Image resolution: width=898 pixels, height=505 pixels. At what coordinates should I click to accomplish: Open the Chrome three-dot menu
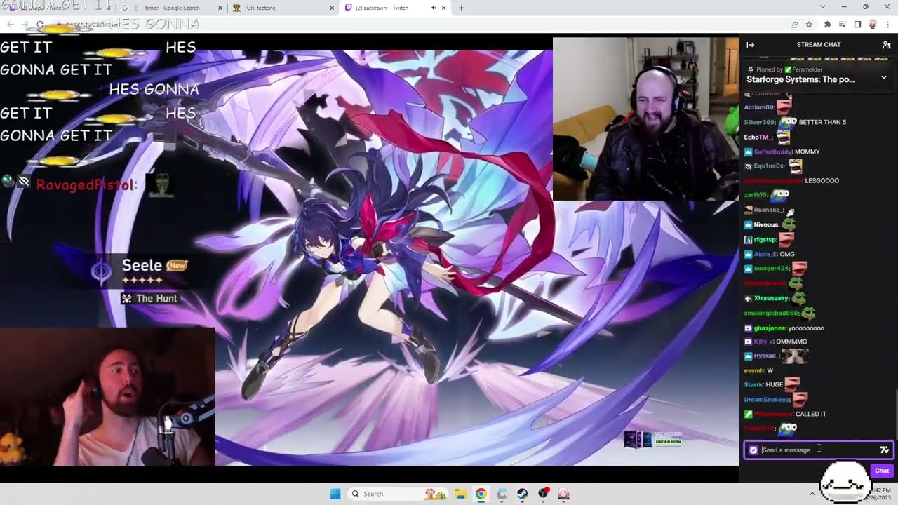(887, 25)
